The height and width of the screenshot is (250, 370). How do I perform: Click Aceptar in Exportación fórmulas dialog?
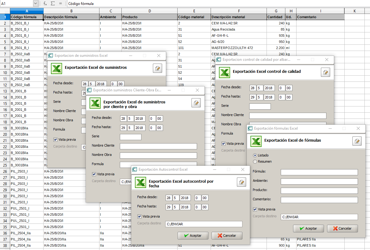(x=309, y=228)
